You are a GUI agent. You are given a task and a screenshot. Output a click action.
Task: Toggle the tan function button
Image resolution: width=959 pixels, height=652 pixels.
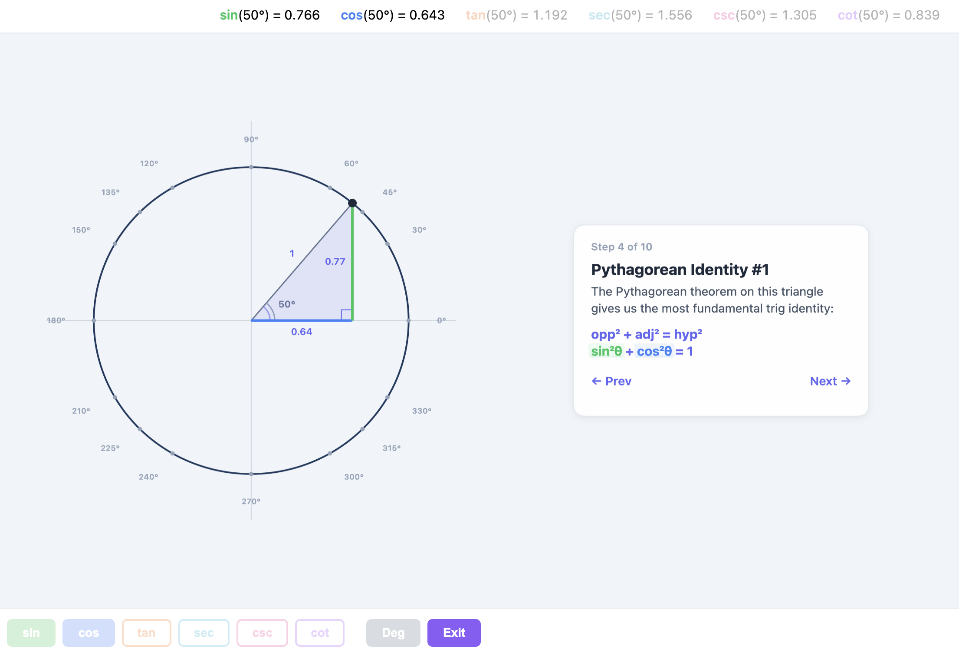tap(146, 632)
